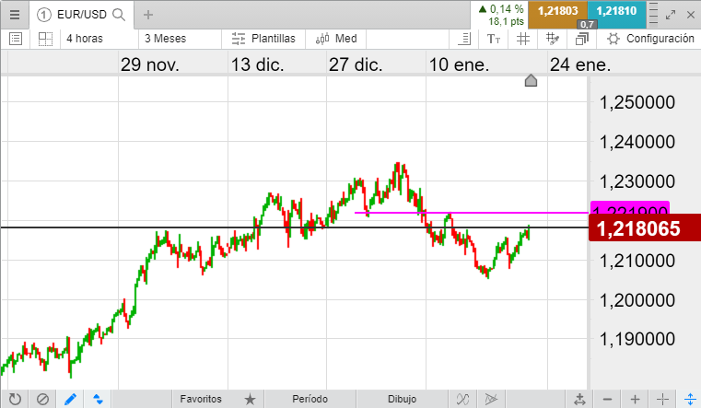Toggle the blue pencil drawing mode
Screen dimensions: 701x408
click(71, 399)
